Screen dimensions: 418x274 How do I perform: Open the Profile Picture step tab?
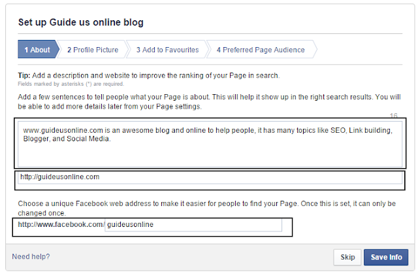tap(91, 50)
